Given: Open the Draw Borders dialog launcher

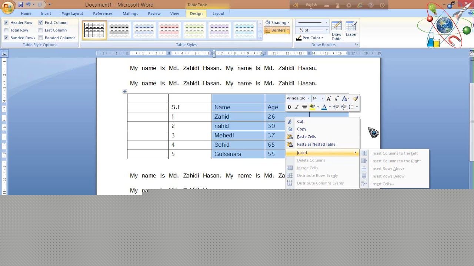Looking at the screenshot, I should tap(357, 45).
